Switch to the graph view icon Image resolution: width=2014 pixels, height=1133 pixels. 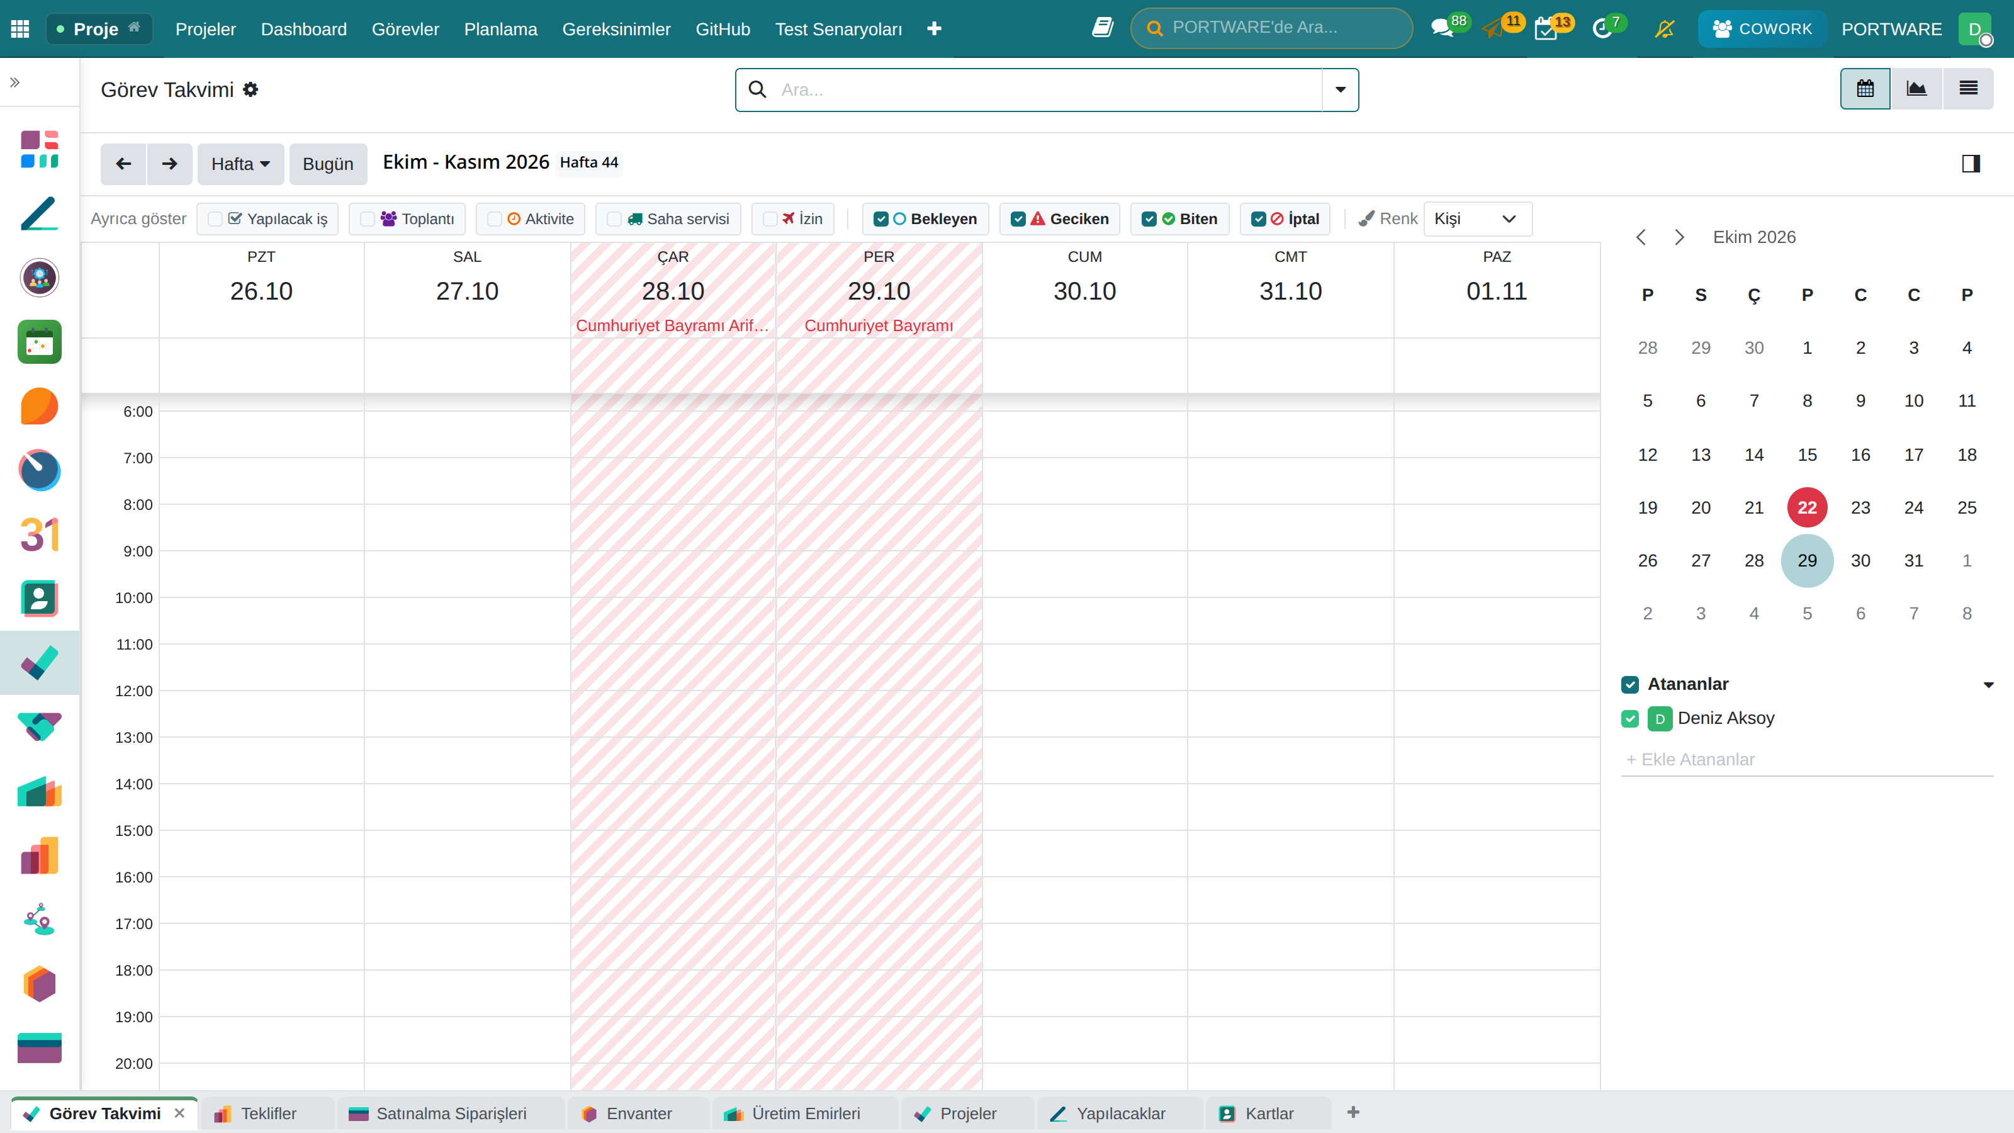click(1916, 88)
